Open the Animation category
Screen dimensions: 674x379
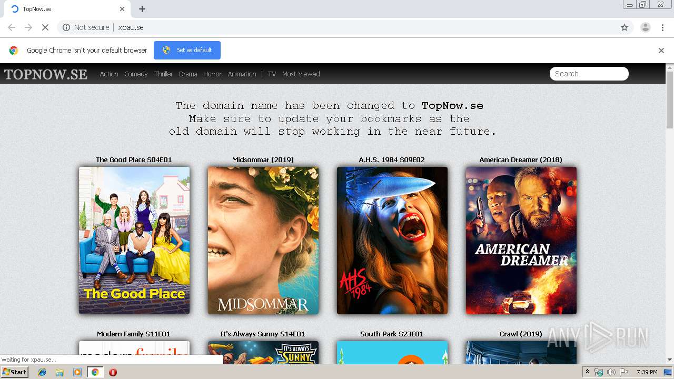click(242, 74)
